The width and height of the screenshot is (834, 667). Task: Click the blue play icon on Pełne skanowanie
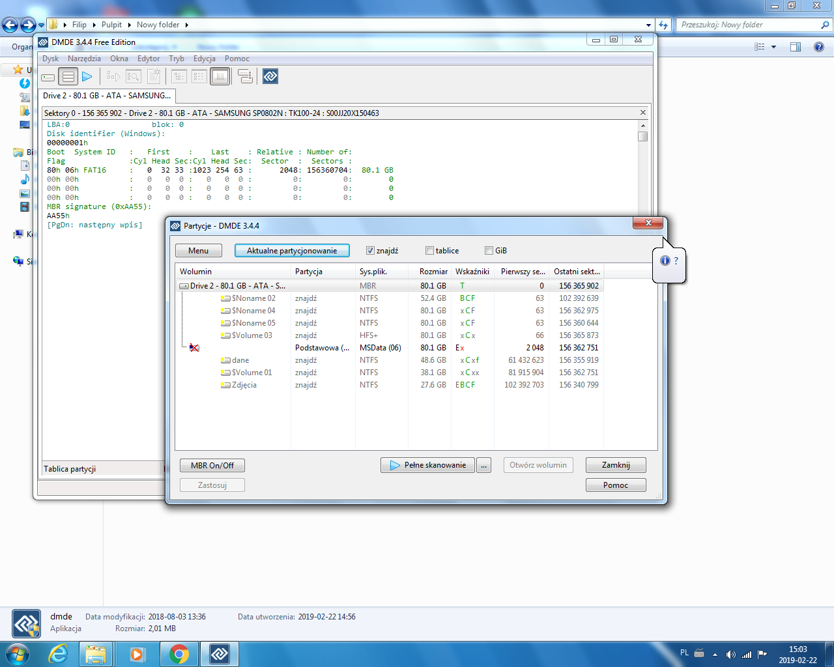pos(395,465)
